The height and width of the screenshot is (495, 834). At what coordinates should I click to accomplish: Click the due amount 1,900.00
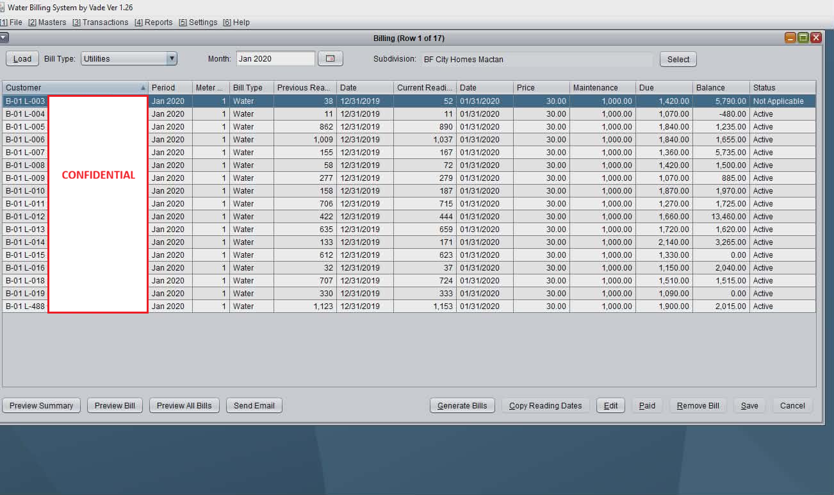[x=664, y=306]
